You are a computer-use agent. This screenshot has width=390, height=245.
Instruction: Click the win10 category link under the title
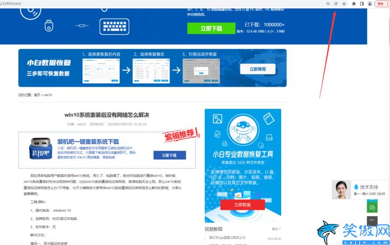tap(82, 124)
